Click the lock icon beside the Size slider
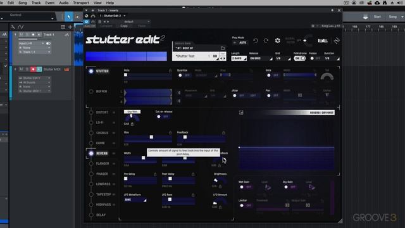This screenshot has height=228, width=405. click(x=170, y=132)
